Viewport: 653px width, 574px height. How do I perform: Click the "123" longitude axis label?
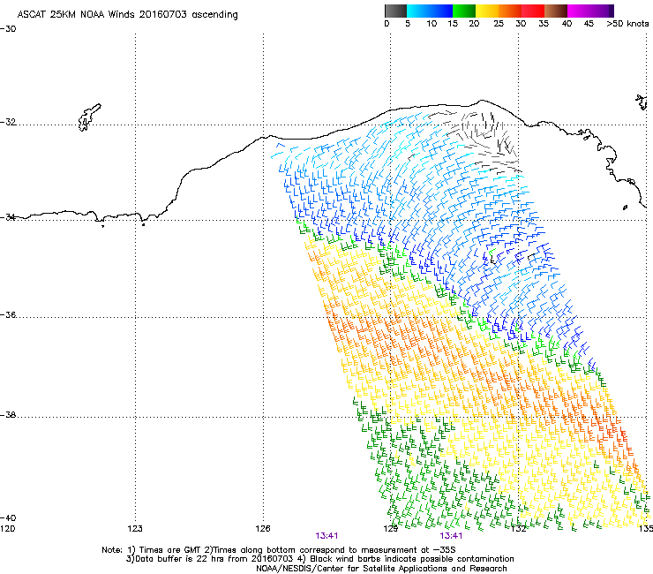pyautogui.click(x=135, y=529)
